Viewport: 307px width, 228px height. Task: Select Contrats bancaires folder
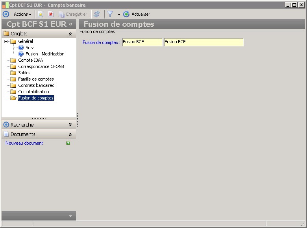36,85
